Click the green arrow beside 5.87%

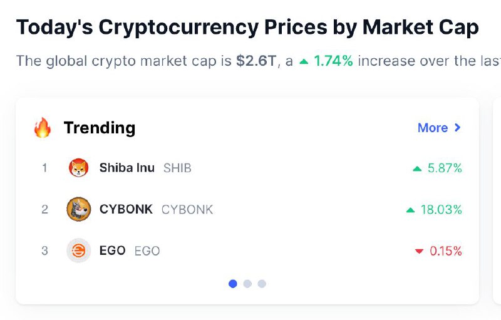[417, 168]
